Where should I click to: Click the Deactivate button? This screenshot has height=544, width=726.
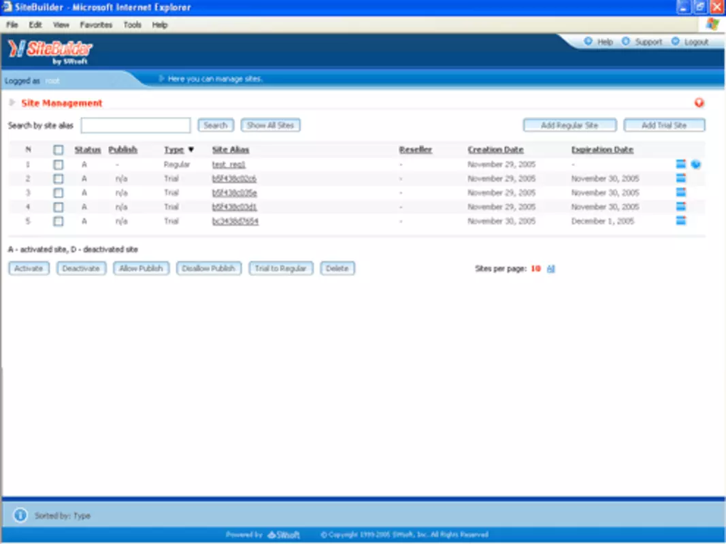tap(81, 269)
